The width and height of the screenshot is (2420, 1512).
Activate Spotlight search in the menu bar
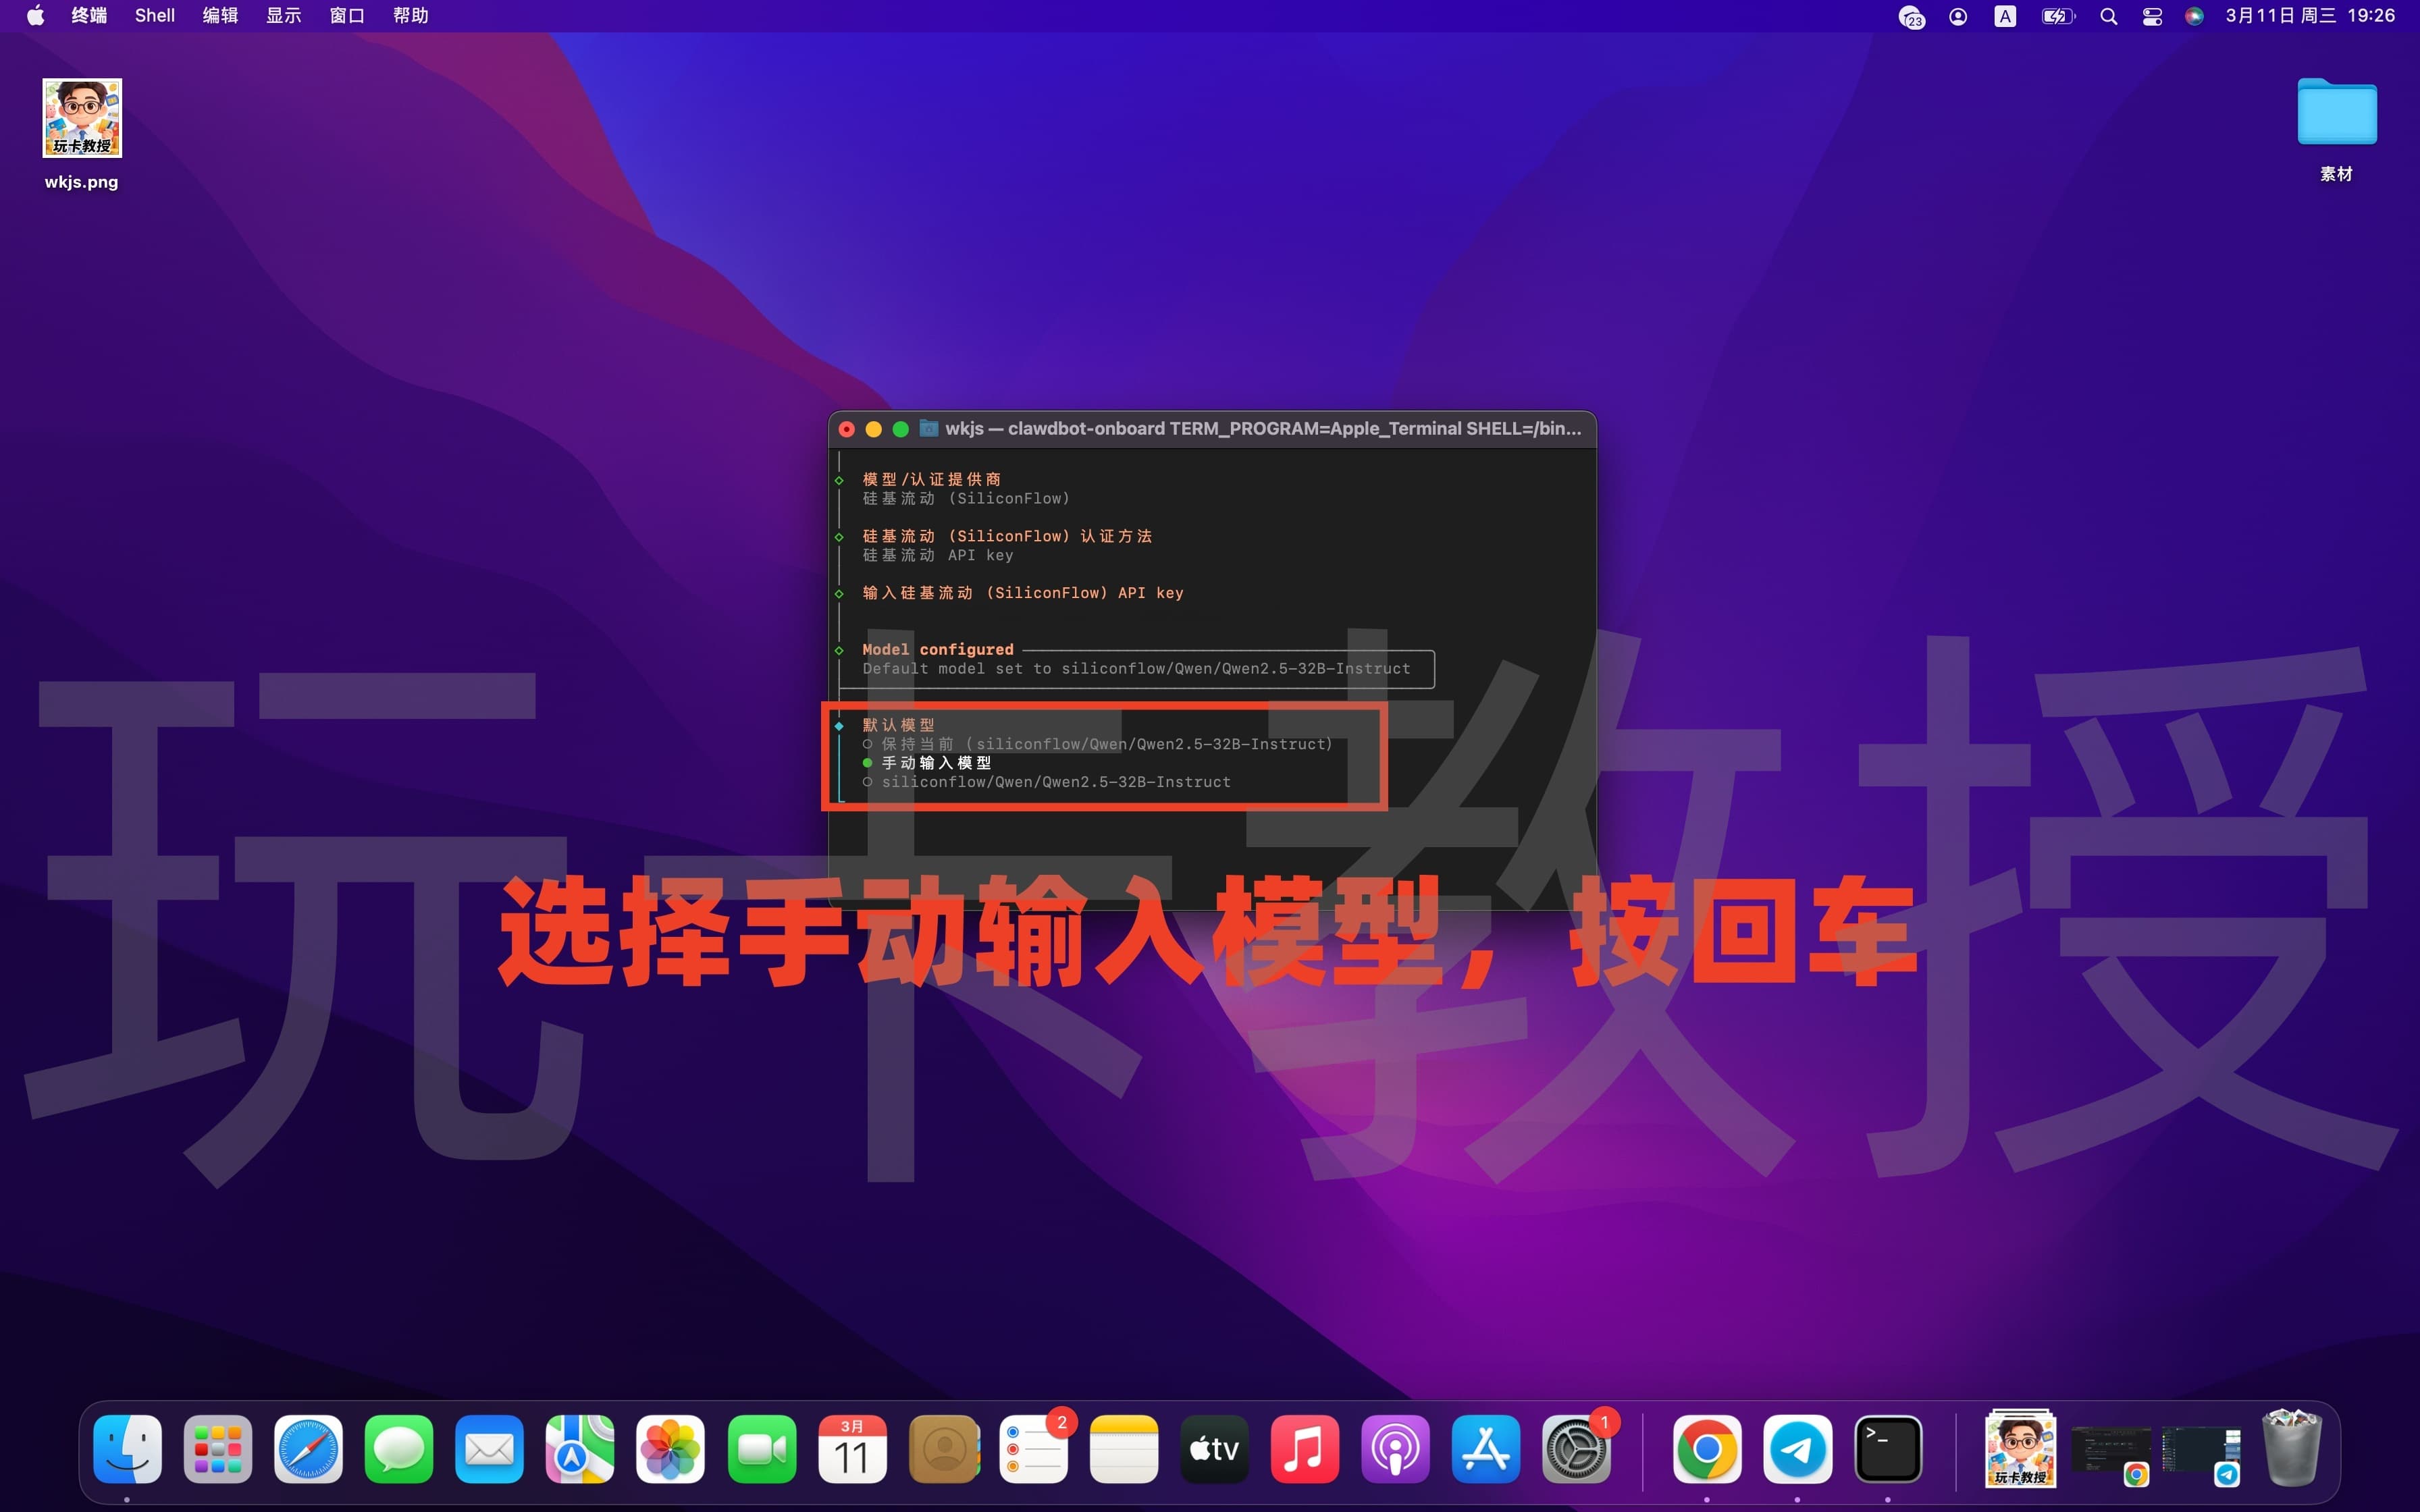(x=2108, y=15)
